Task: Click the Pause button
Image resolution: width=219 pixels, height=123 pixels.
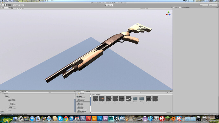Action: [x=109, y=5]
